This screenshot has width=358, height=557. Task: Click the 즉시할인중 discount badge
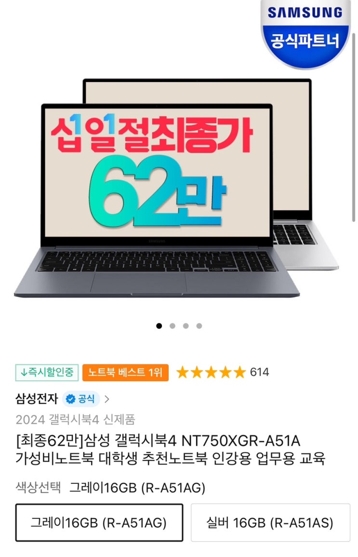(47, 372)
